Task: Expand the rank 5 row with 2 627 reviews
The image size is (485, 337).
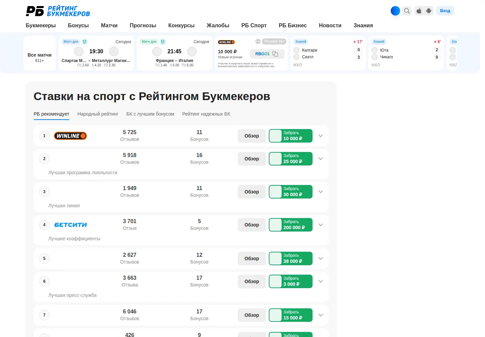Action: (x=321, y=258)
